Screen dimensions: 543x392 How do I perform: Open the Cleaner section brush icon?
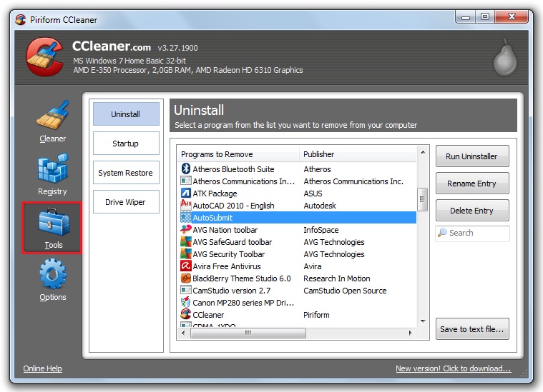tap(54, 115)
